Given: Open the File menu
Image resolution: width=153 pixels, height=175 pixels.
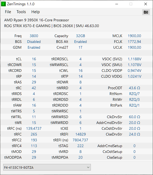Looking at the screenshot, I should pyautogui.click(x=8, y=12).
